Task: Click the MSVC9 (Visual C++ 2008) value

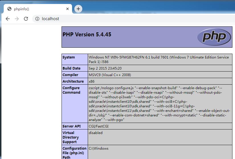Action: click(x=110, y=75)
